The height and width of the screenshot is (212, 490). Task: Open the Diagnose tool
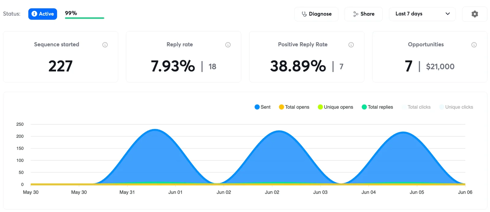(316, 14)
